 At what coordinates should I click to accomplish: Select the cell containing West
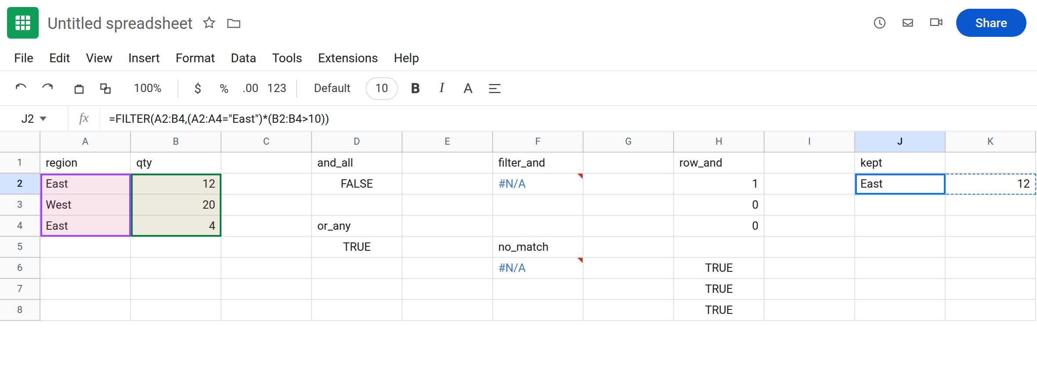point(85,205)
